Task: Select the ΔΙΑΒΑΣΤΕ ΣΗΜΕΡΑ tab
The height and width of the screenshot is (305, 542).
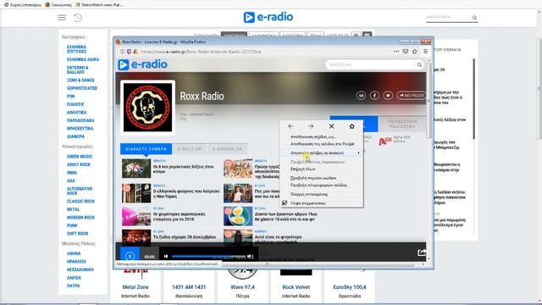Action: [146, 149]
